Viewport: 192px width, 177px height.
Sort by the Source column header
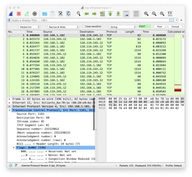(x=61, y=32)
